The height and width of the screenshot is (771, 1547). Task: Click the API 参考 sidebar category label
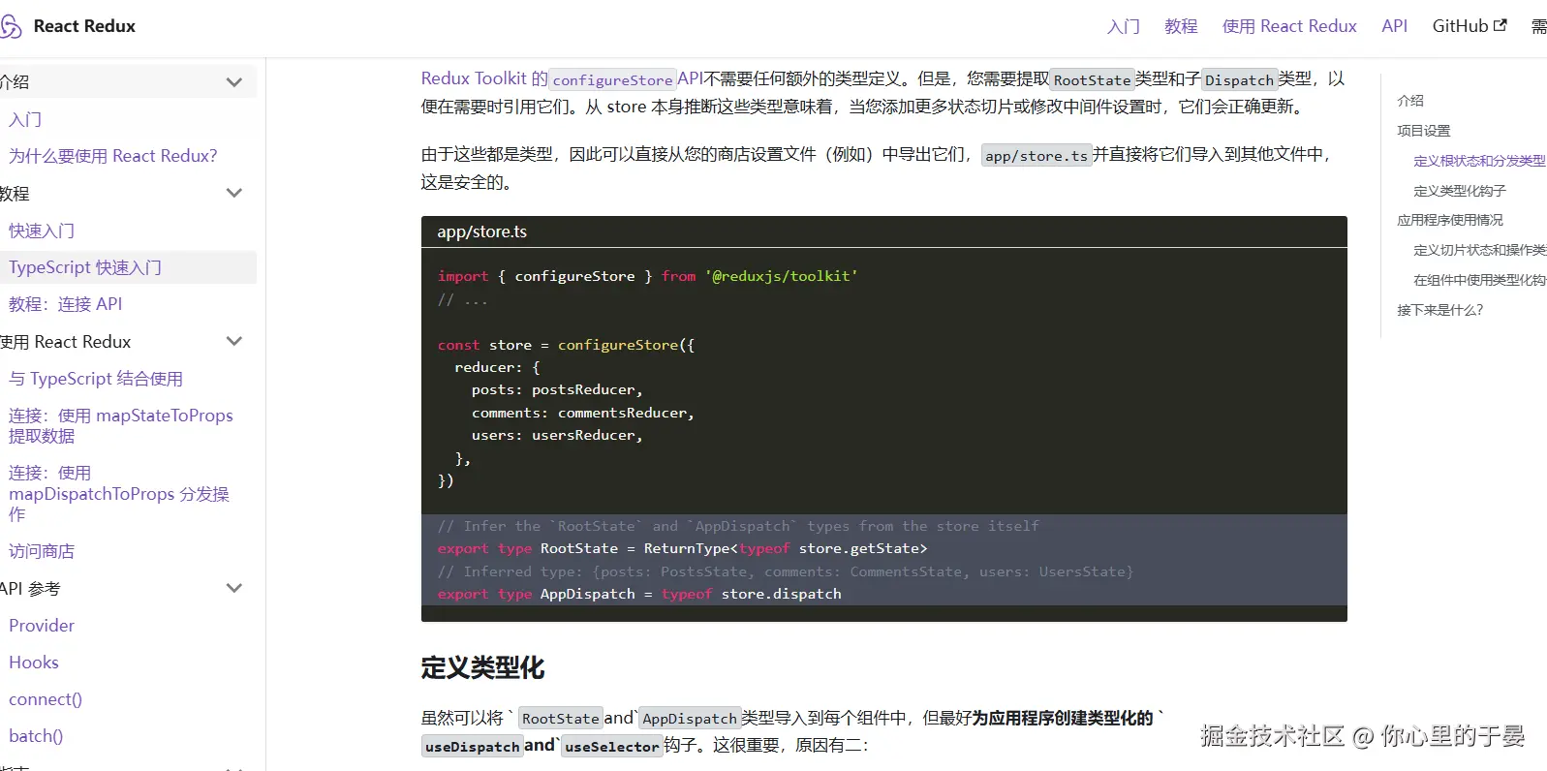(30, 588)
